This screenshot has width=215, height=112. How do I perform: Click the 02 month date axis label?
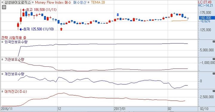(170, 109)
